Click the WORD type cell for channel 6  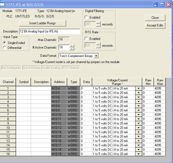point(74,110)
